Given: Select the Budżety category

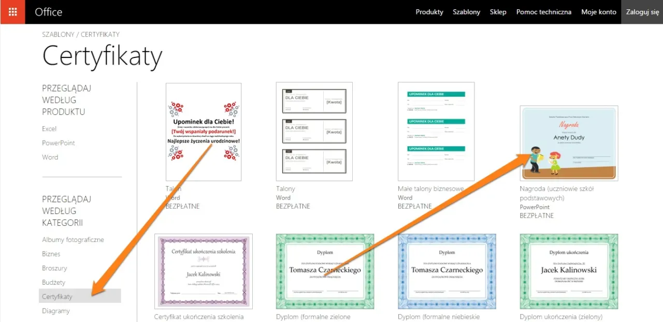Looking at the screenshot, I should [54, 283].
